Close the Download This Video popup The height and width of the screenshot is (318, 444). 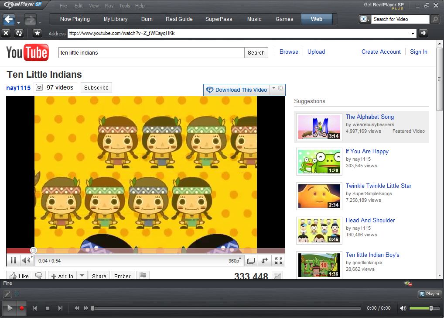[280, 88]
